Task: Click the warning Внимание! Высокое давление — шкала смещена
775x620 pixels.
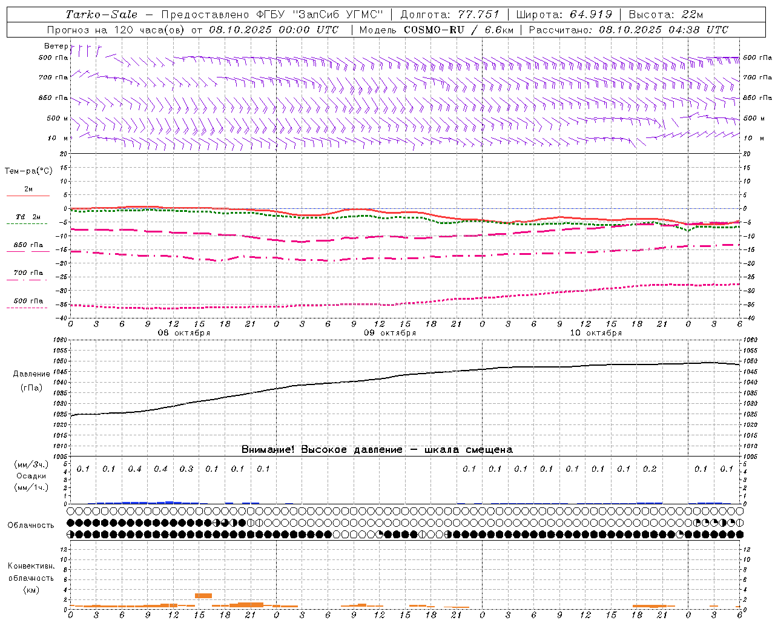Action: 377,450
